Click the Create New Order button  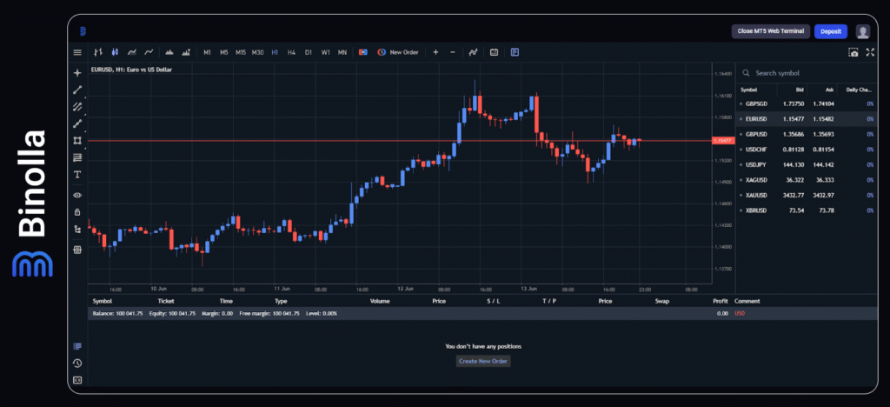[x=483, y=361]
